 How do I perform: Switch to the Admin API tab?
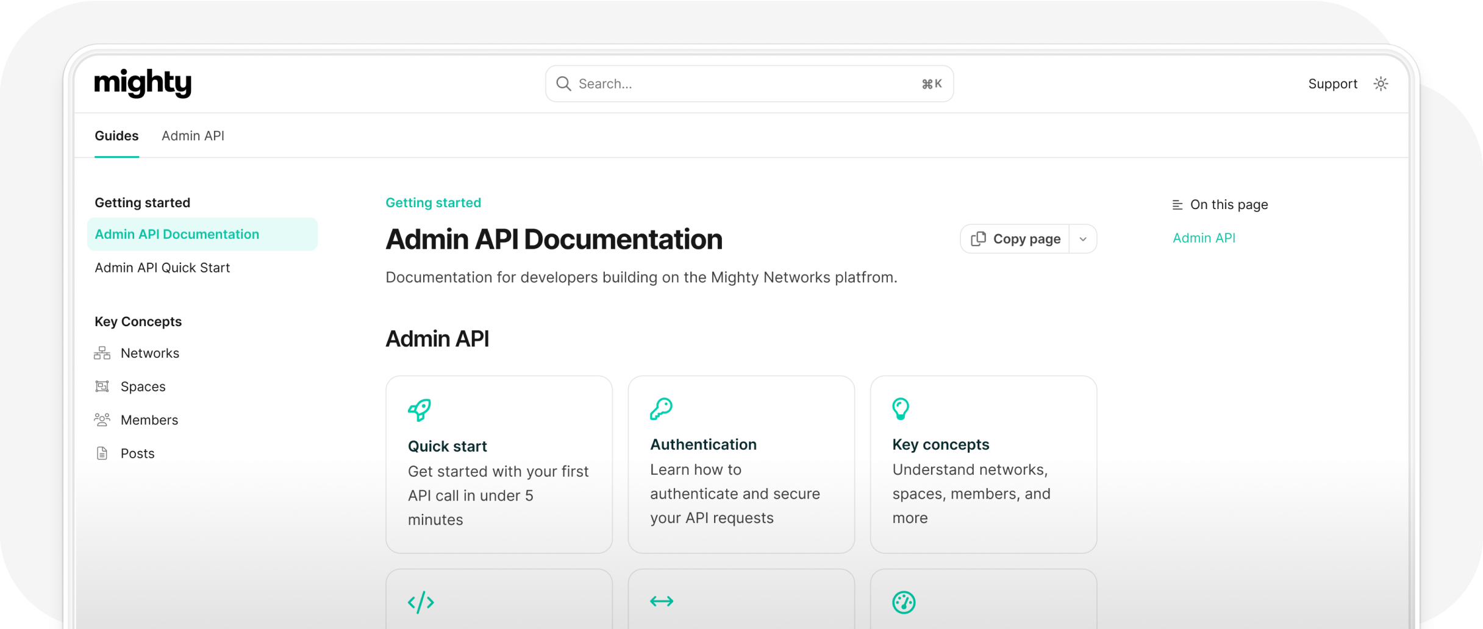click(193, 136)
